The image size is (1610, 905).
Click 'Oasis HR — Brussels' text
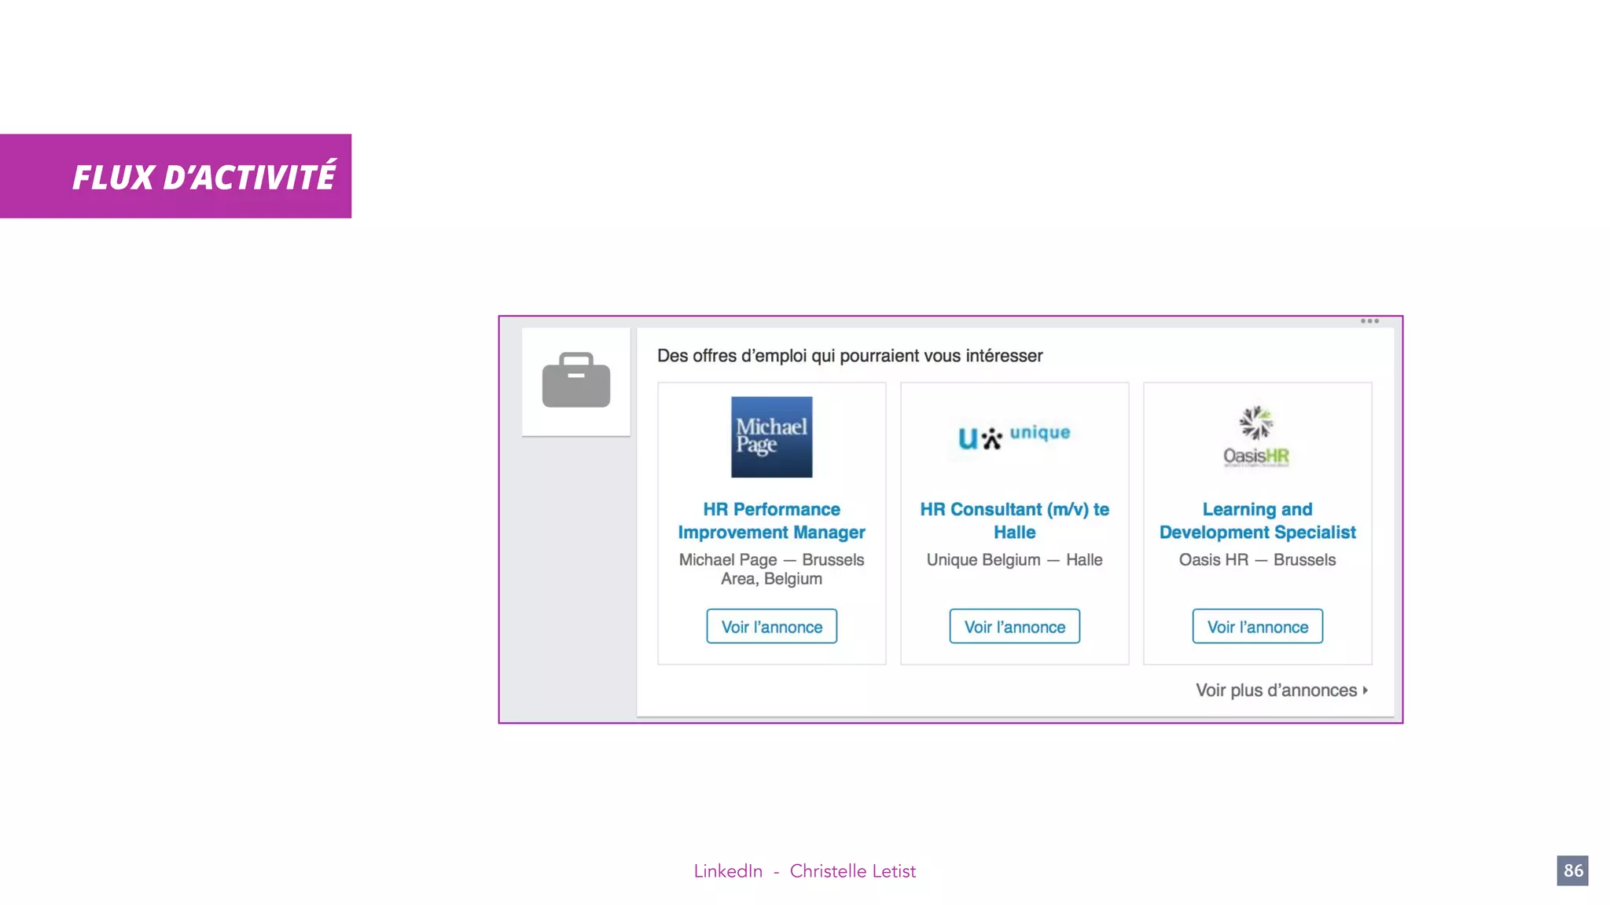coord(1257,559)
